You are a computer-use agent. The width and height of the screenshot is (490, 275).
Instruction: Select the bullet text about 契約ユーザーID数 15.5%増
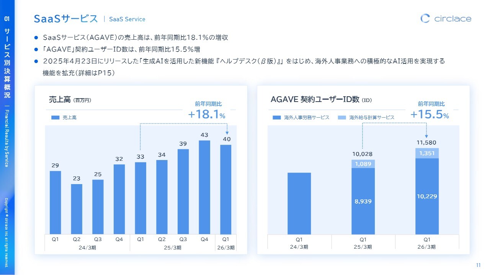pyautogui.click(x=121, y=49)
